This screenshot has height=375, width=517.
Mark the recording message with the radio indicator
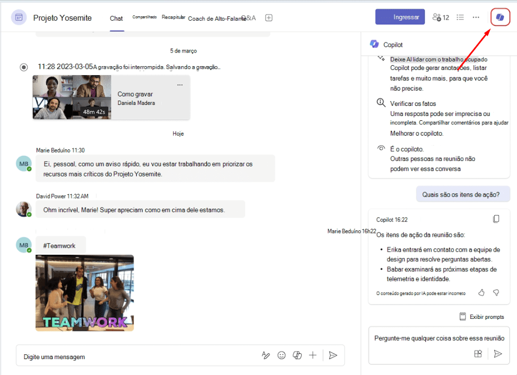22,67
